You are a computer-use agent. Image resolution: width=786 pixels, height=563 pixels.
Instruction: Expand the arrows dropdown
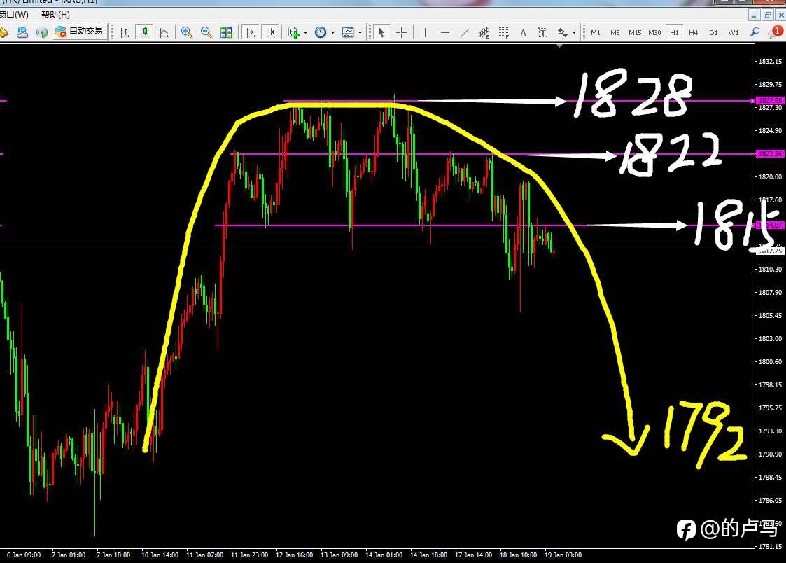(575, 33)
